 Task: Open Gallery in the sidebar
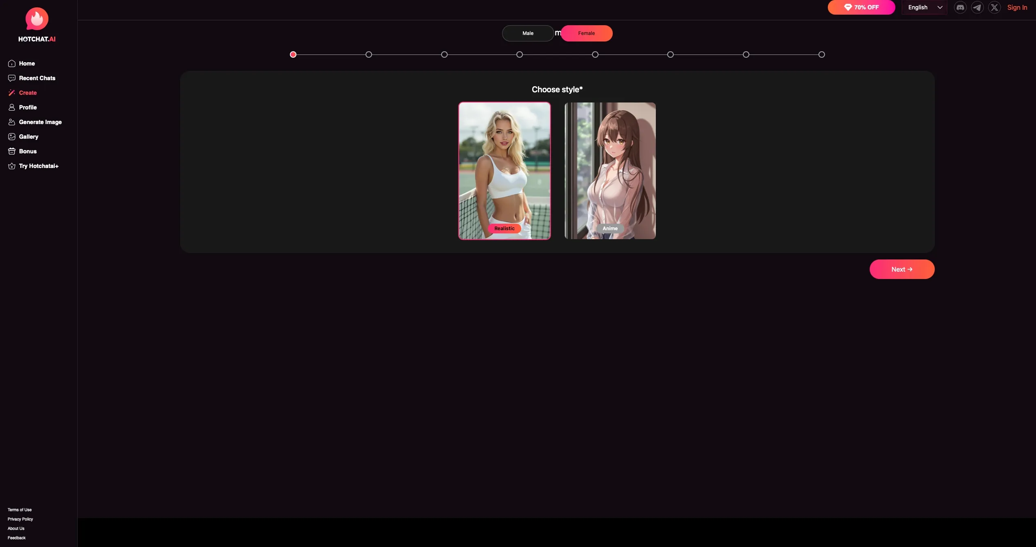coord(28,137)
